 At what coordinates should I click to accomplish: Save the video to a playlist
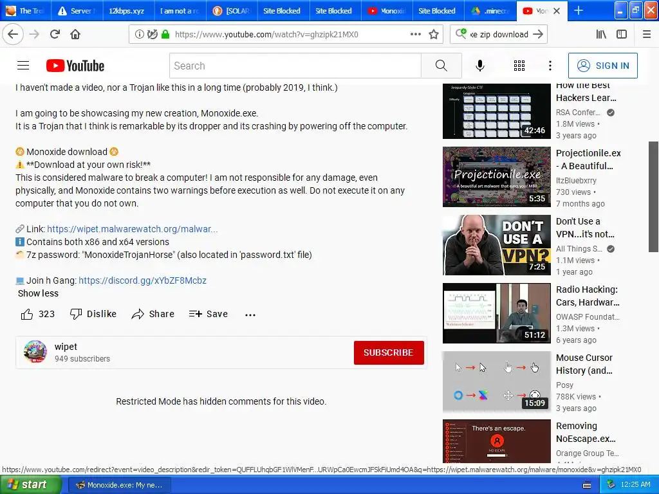click(x=209, y=314)
